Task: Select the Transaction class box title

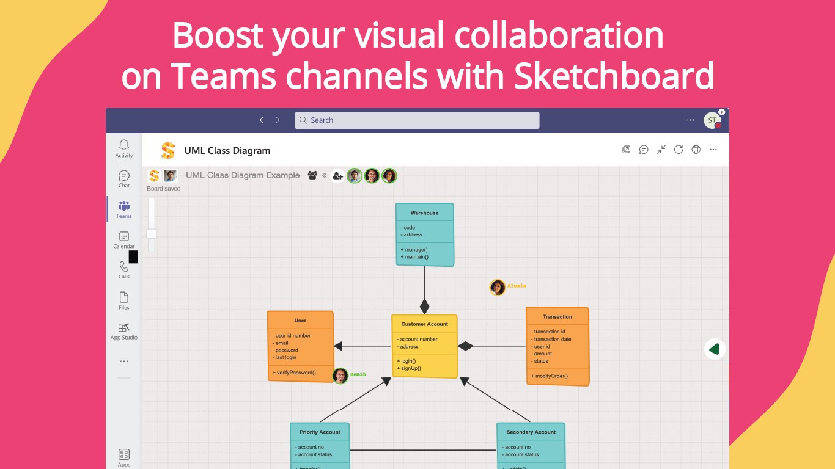Action: point(557,317)
